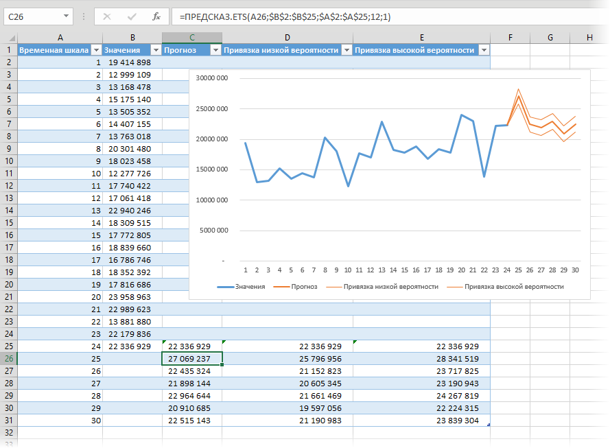Open filter dropdown for Привязка высокой вероятности
The width and height of the screenshot is (610, 448).
coord(484,50)
